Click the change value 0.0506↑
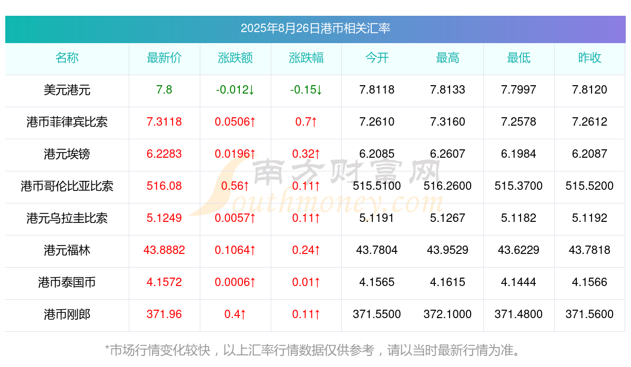This screenshot has height=367, width=631. [x=236, y=122]
